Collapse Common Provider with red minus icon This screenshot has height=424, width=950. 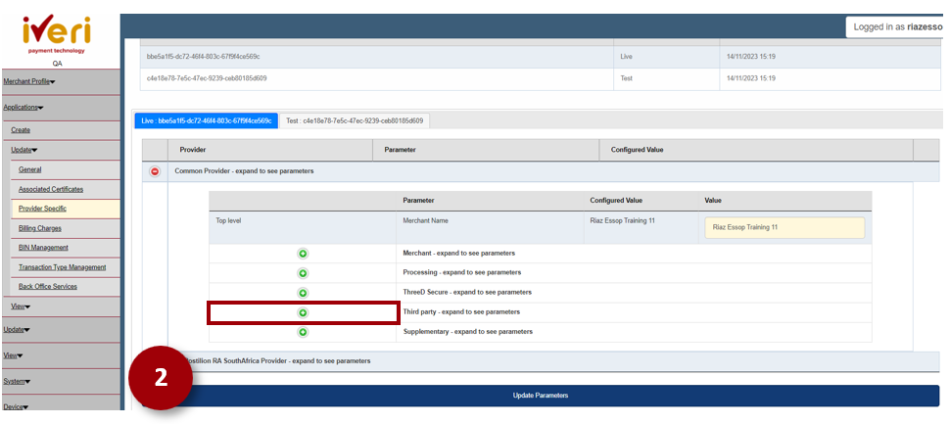[x=155, y=171]
